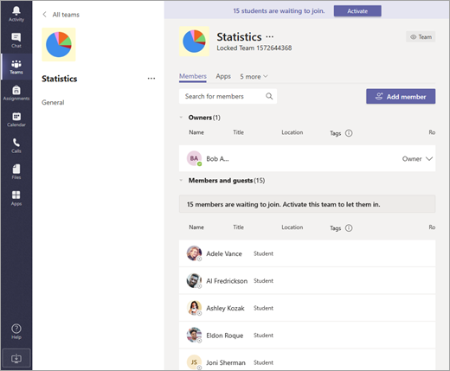Open the Calls phone icon
This screenshot has width=450, height=371.
(16, 143)
